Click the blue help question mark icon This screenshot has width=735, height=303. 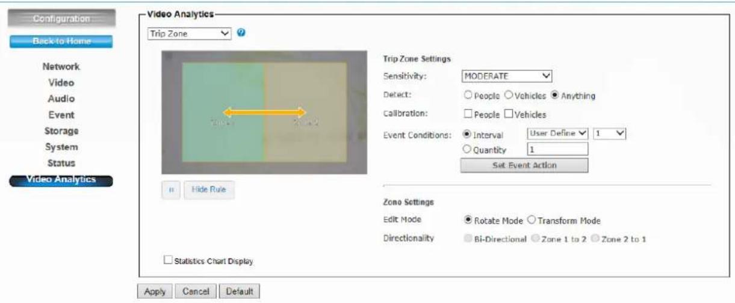coord(241,34)
